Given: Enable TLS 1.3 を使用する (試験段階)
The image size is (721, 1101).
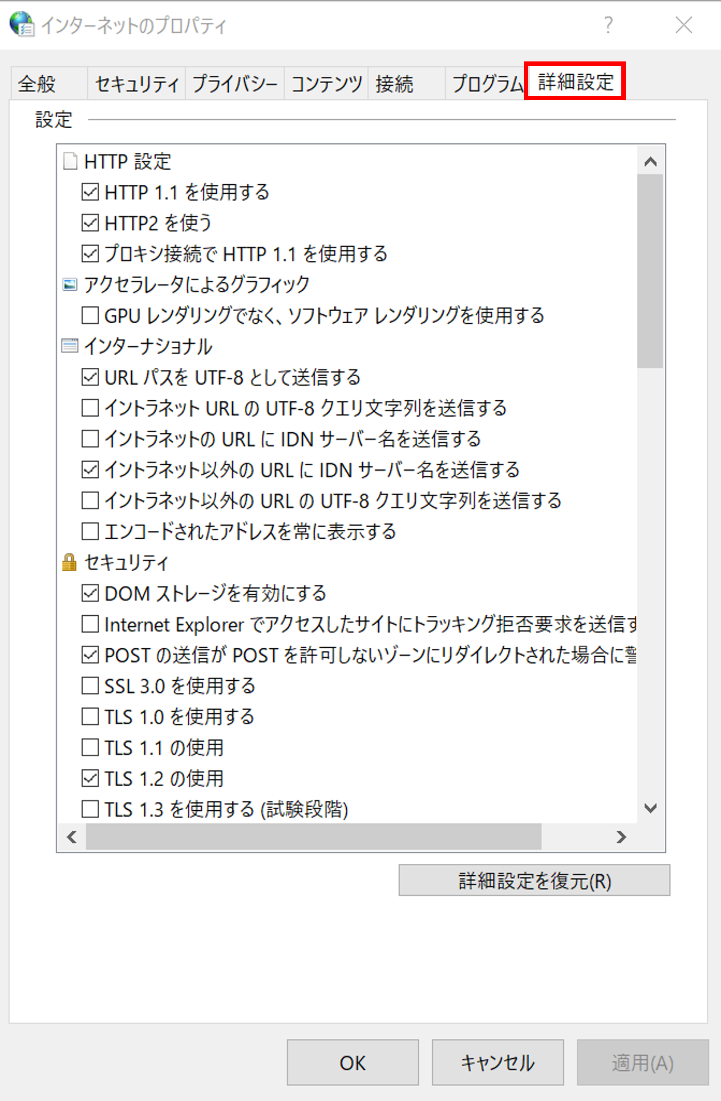Looking at the screenshot, I should pyautogui.click(x=90, y=809).
